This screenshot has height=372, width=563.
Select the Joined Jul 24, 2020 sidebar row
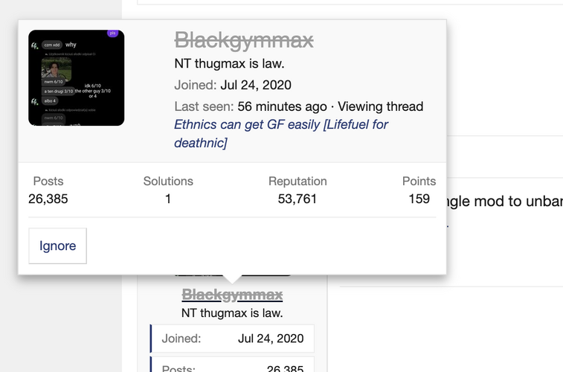point(232,339)
